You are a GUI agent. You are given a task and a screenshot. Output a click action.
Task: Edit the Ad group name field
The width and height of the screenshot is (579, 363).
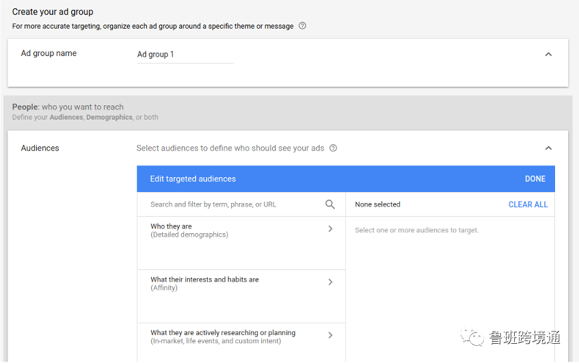click(x=185, y=55)
